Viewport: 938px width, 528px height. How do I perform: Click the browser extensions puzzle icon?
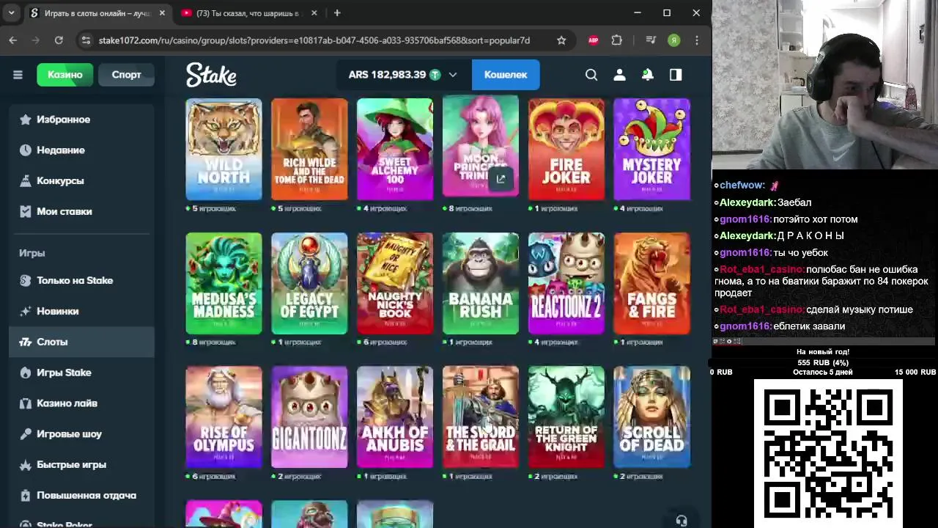617,40
